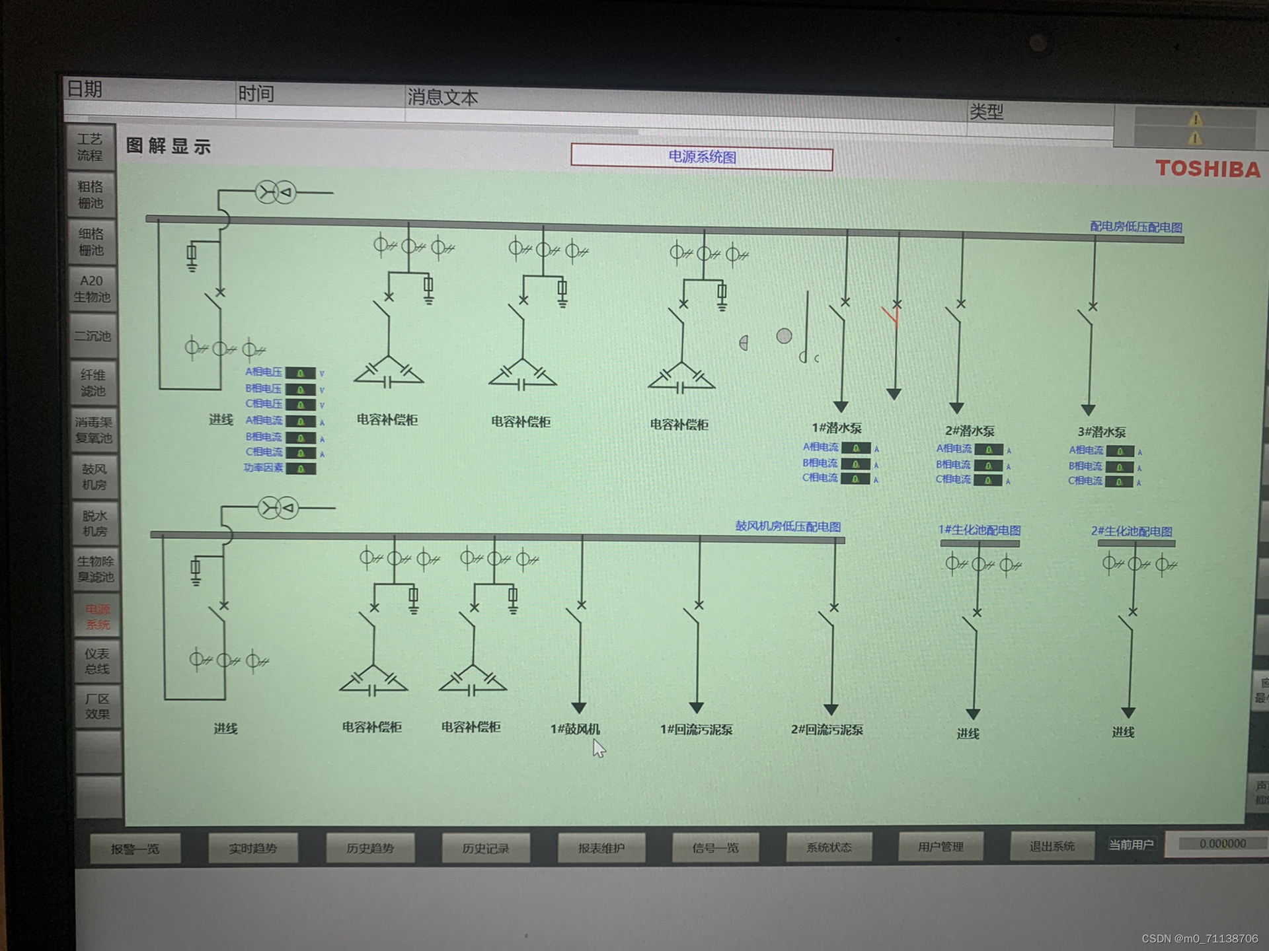1269x951 pixels.
Task: Open the 报警一览 alarm list
Action: click(135, 849)
